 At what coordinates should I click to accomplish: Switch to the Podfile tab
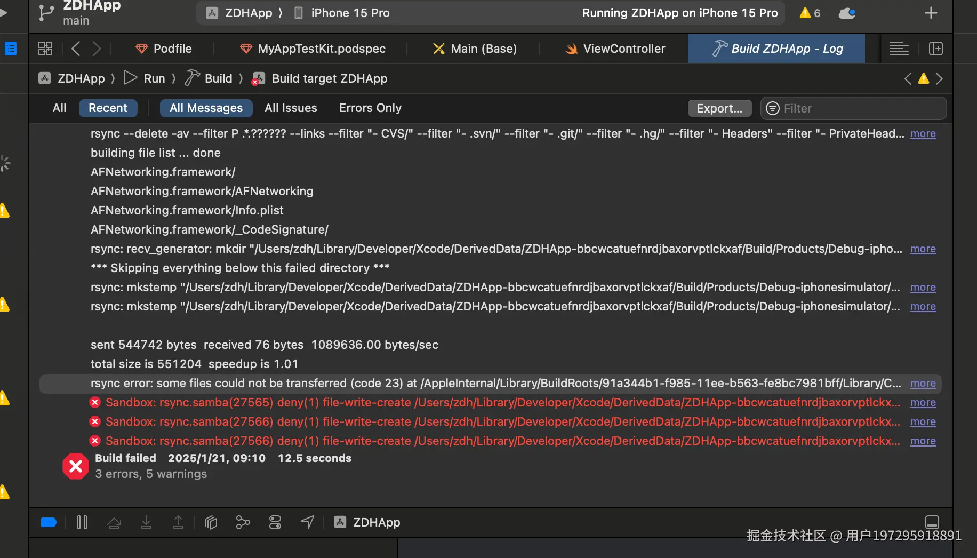(164, 49)
